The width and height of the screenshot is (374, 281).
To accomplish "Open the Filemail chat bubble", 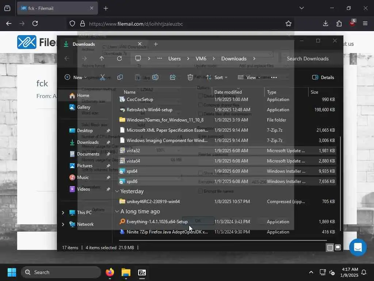I will click(358, 247).
